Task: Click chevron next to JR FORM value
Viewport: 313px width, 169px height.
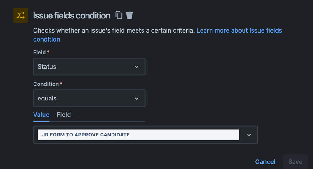Action: pyautogui.click(x=249, y=135)
